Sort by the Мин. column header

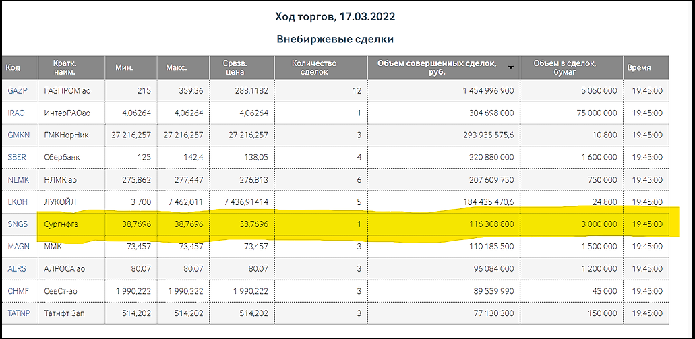point(131,68)
